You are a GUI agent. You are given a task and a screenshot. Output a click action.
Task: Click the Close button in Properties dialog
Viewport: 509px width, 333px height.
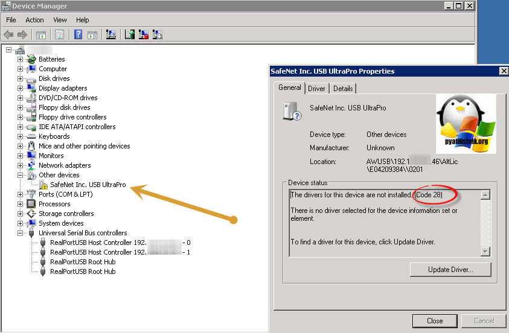(434, 321)
